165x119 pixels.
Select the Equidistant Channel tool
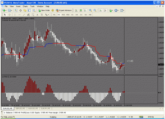(29, 15)
